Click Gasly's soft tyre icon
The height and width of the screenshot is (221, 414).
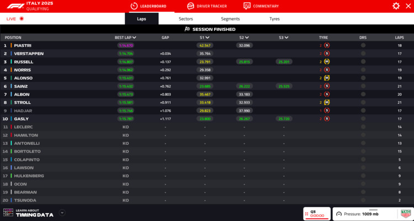coord(327,119)
